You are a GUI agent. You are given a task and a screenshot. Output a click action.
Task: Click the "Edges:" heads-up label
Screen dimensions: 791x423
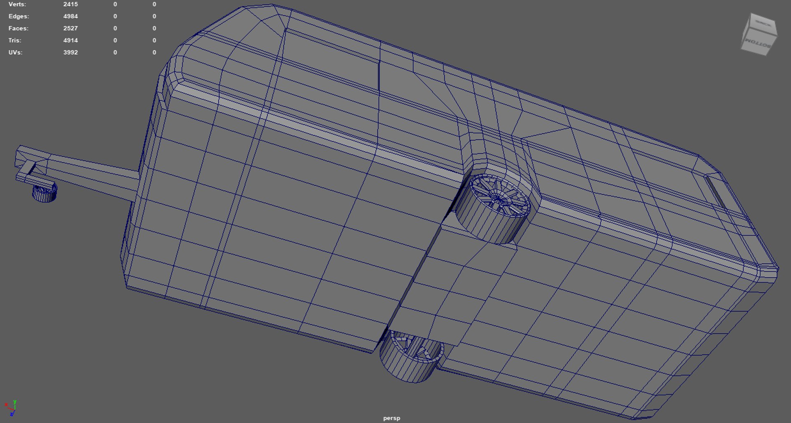pos(19,16)
